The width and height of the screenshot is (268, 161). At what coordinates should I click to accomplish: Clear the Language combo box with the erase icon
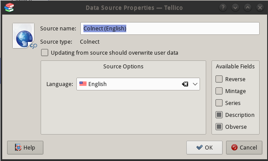click(x=185, y=84)
